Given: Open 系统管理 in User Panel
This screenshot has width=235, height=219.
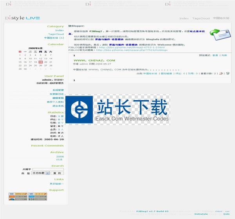Looking at the screenshot, I should pos(58,90).
